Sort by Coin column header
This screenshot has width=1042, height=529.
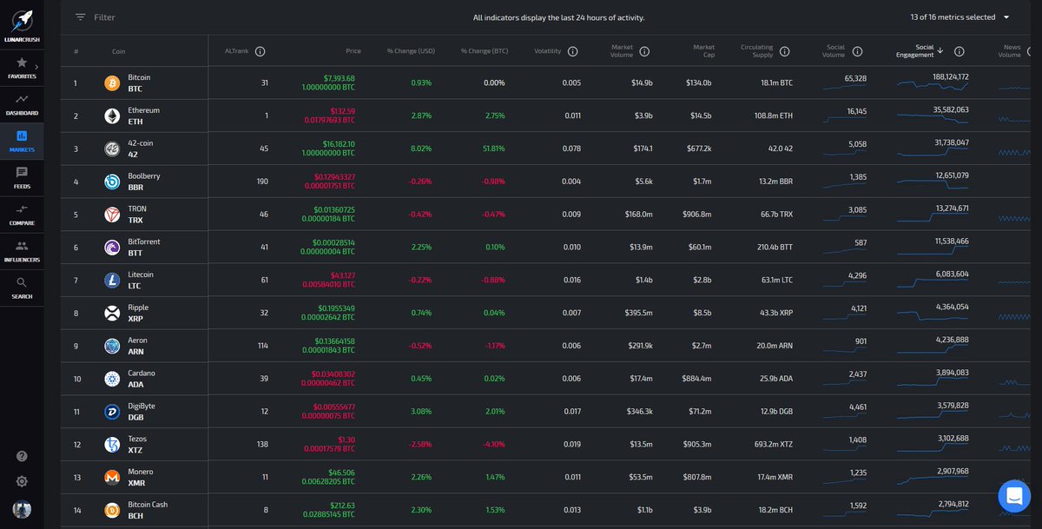[119, 51]
